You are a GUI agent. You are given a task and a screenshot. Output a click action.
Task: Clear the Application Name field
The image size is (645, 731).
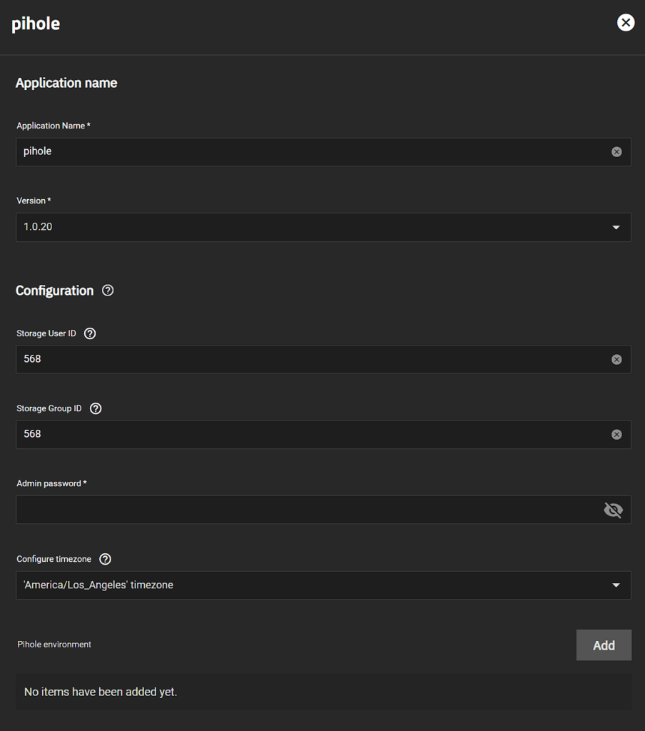[x=616, y=152]
